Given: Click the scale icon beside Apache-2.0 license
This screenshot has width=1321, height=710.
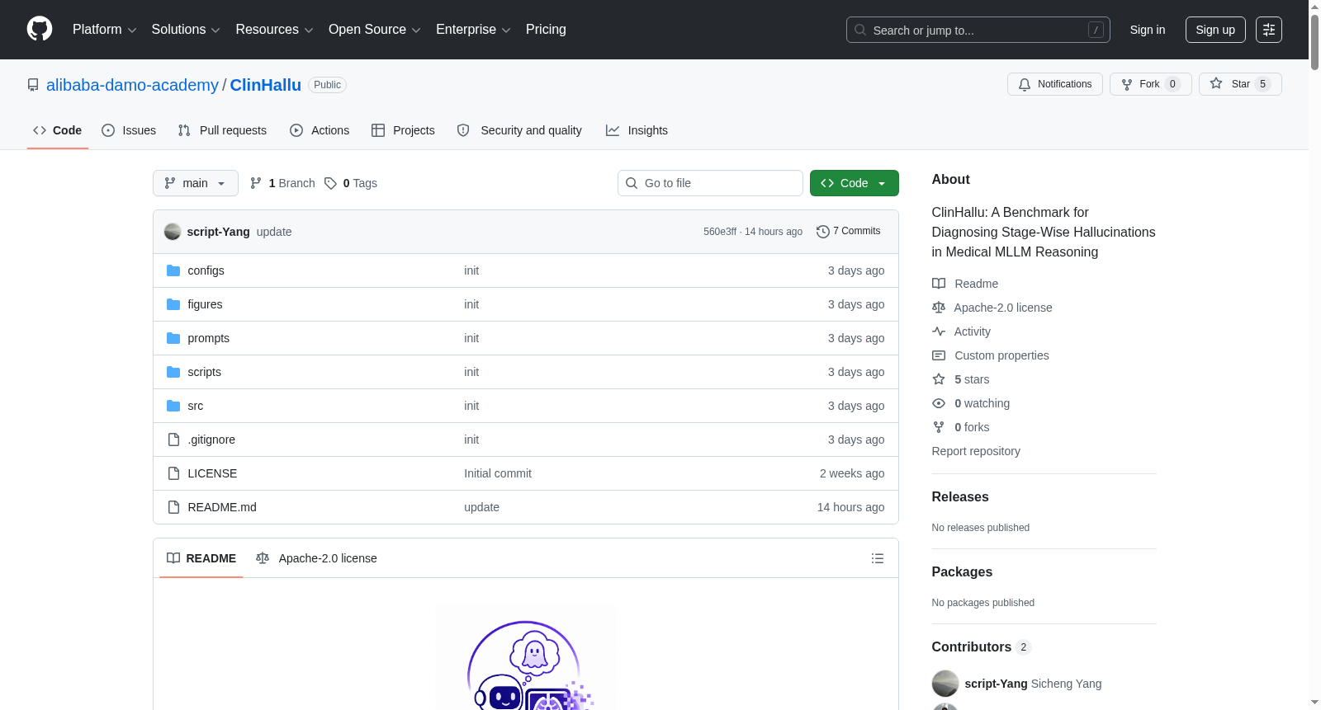Looking at the screenshot, I should point(939,308).
